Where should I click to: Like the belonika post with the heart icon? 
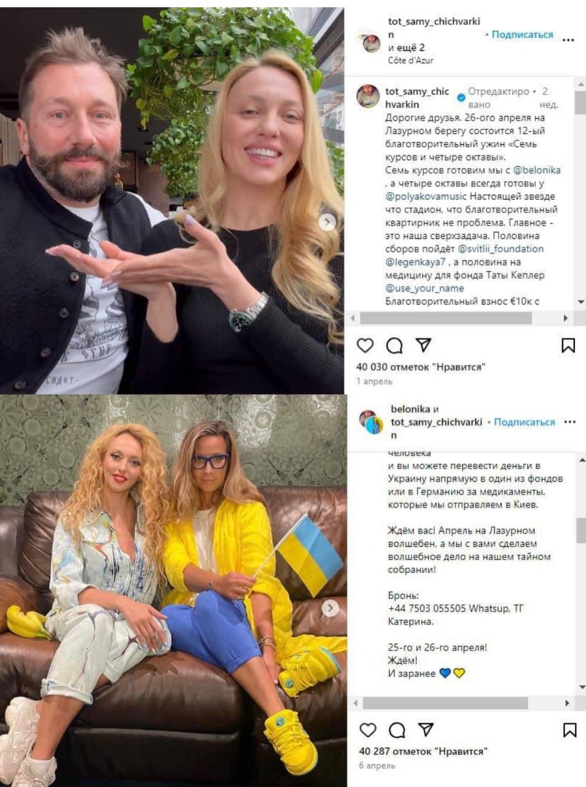click(367, 730)
